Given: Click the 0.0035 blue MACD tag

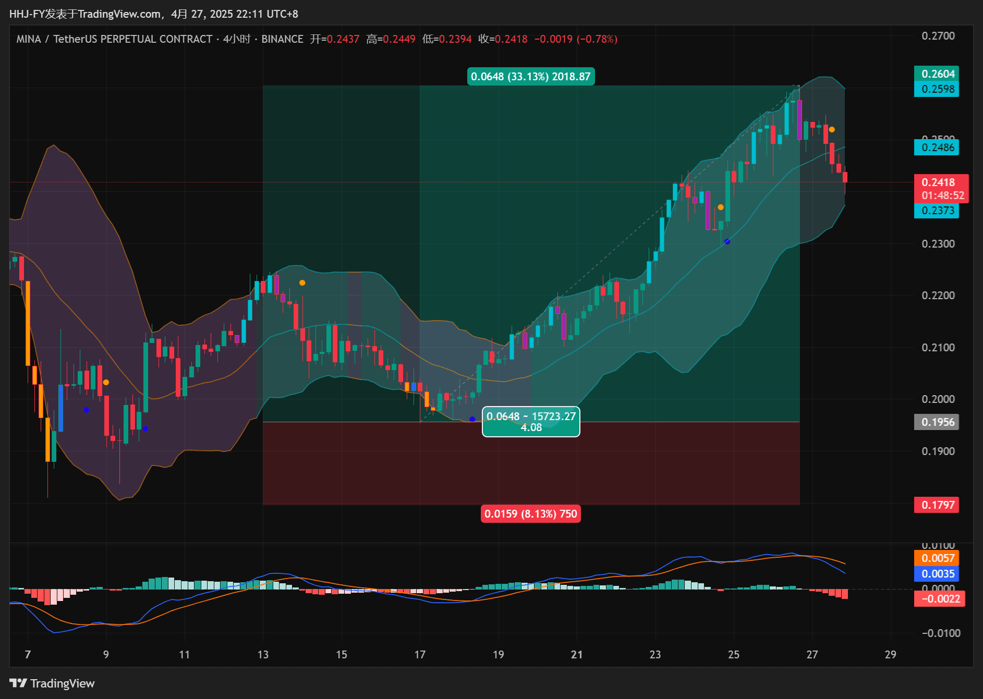Looking at the screenshot, I should point(937,574).
